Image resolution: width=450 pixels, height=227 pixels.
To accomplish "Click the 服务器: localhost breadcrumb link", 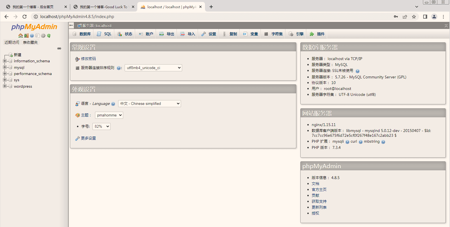I will pos(97,26).
